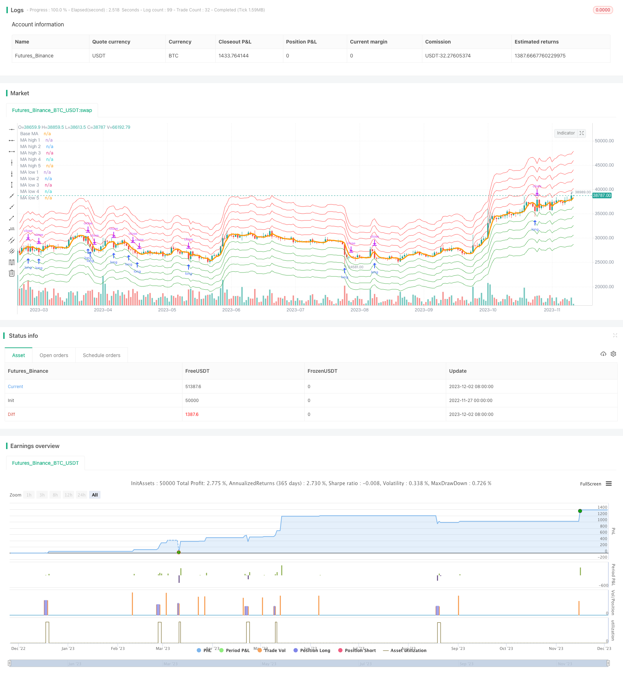Select the price line tool labeled 123
The image size is (623, 677).
[12, 229]
